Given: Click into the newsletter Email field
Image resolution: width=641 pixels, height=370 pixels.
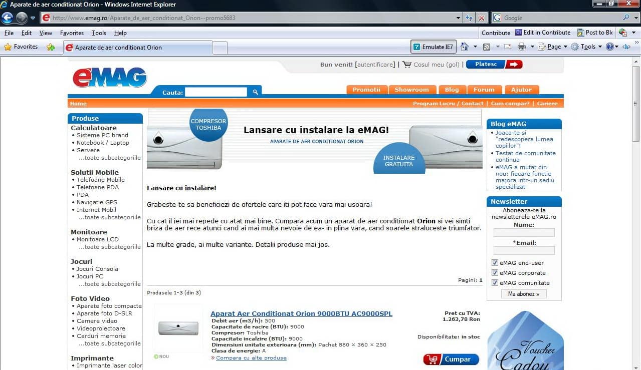Looking at the screenshot, I should [524, 250].
